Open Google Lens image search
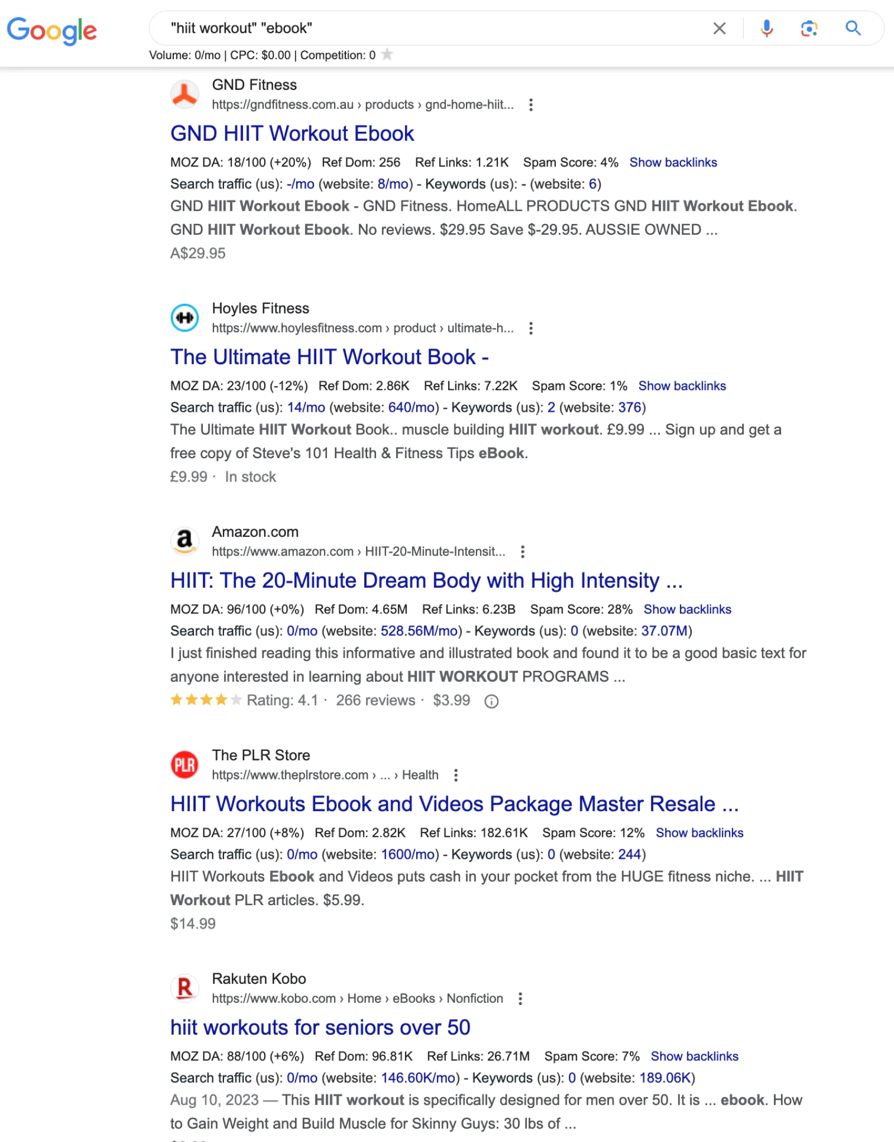The image size is (894, 1142). (x=809, y=28)
